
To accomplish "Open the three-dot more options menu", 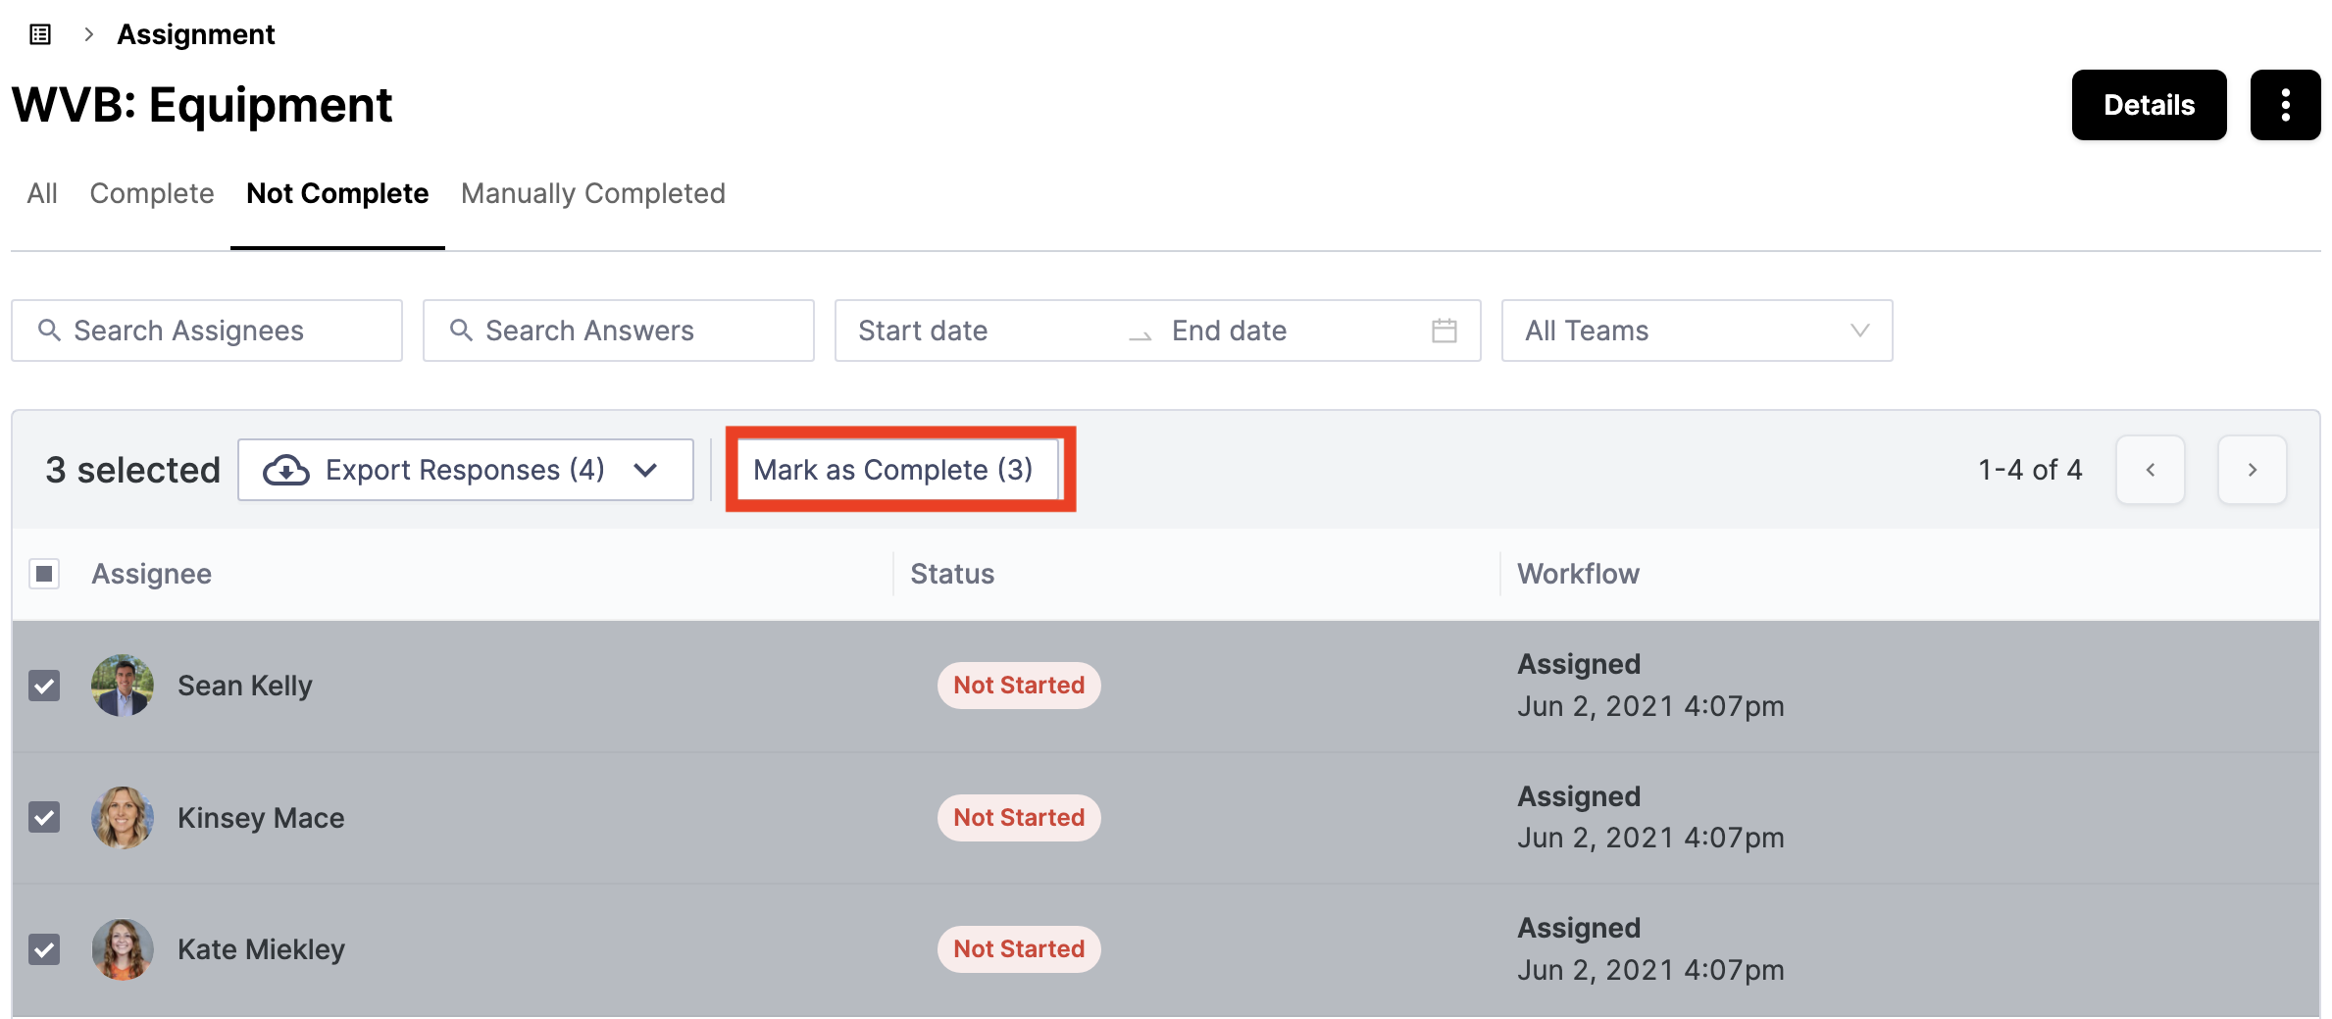I will 2285,105.
